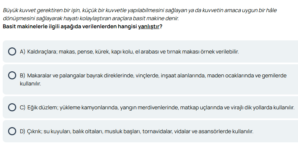Click the "D)" letter label
Image resolution: width=298 pixels, height=147 pixels.
coord(23,131)
